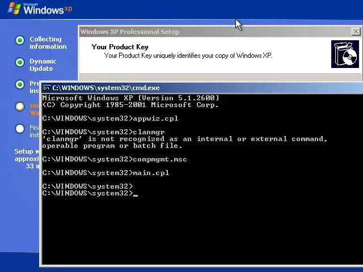363x272 pixels.
Task: Click the green Preparing installation step bullet
Action: pyautogui.click(x=20, y=84)
